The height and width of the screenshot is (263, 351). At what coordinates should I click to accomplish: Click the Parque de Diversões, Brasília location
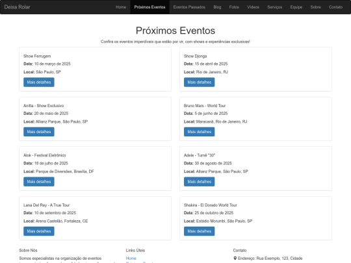click(x=65, y=171)
